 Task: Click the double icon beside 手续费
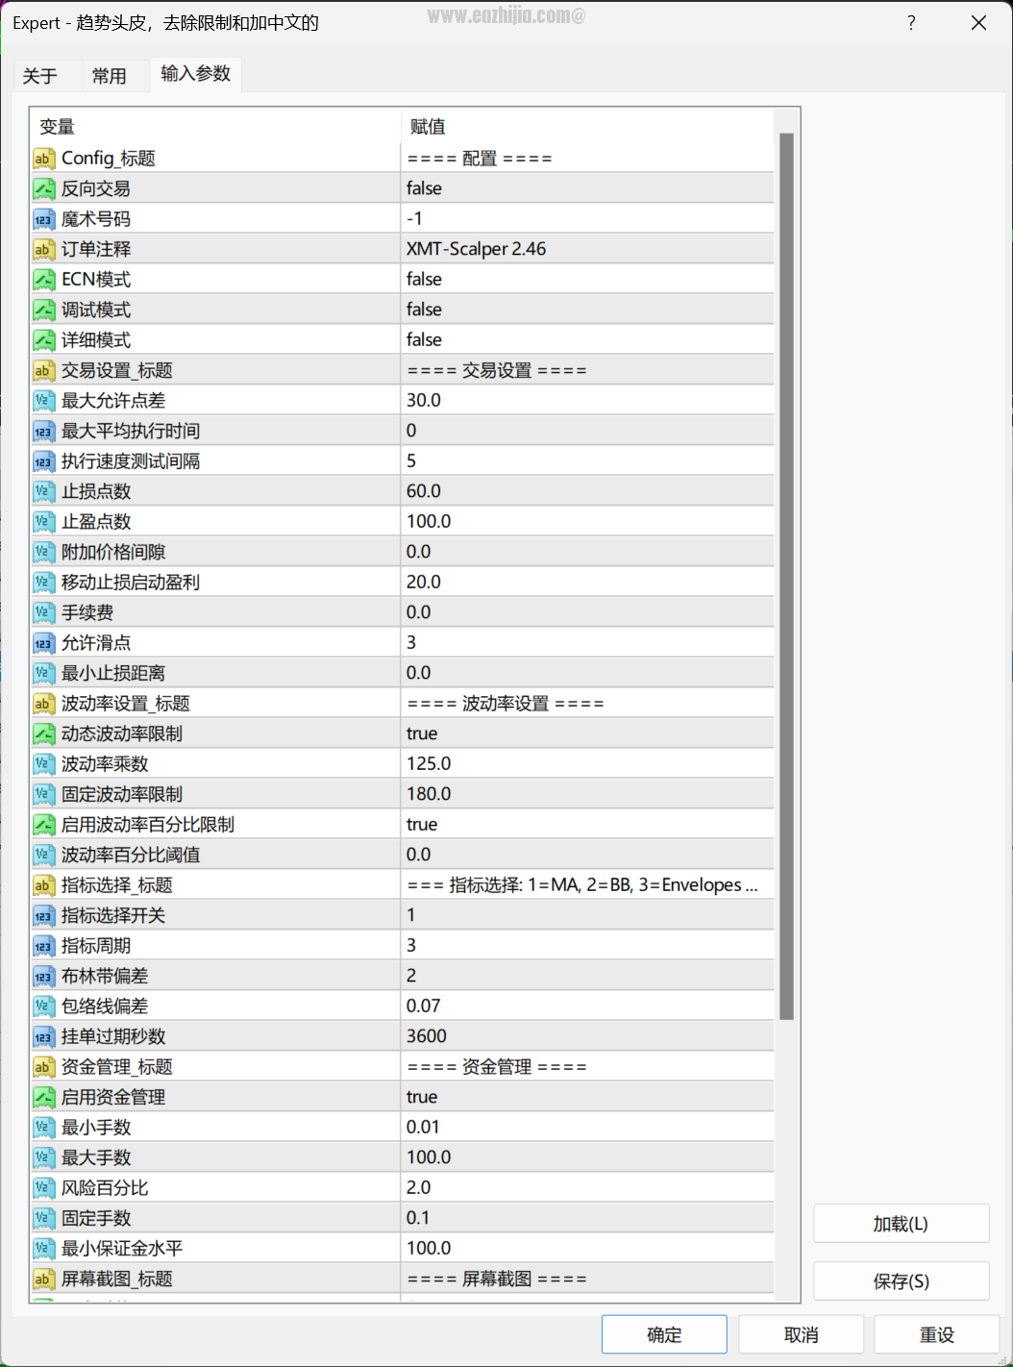(x=43, y=612)
